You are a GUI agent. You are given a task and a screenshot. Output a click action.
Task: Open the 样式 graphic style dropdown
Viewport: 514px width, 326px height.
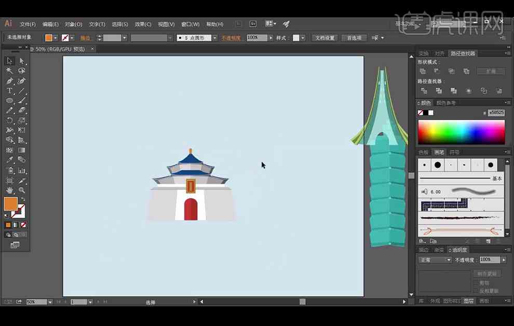point(303,38)
